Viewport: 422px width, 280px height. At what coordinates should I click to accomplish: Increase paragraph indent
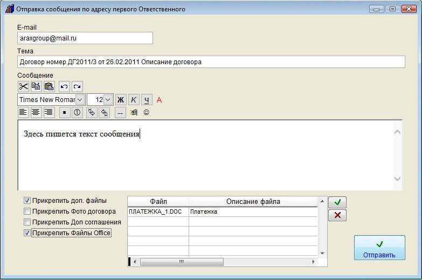click(x=92, y=112)
